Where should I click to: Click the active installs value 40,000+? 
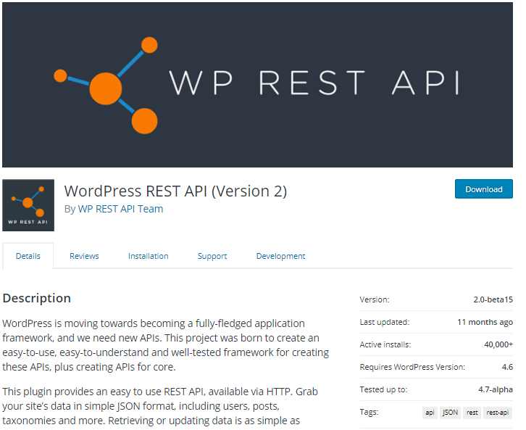[498, 344]
